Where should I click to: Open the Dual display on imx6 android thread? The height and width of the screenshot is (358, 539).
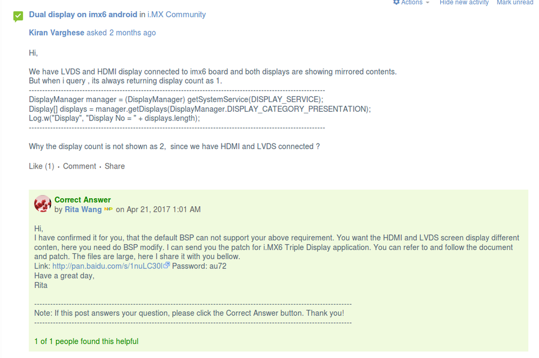click(x=83, y=15)
